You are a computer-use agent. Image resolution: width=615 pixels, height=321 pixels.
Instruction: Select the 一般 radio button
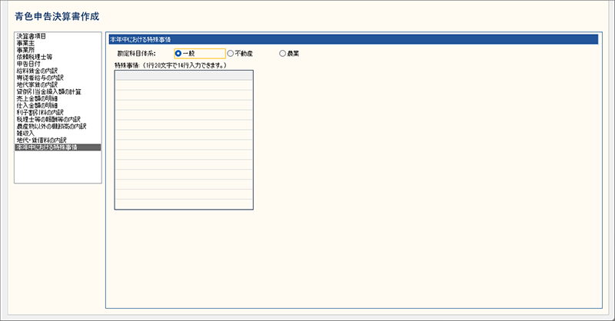[178, 54]
